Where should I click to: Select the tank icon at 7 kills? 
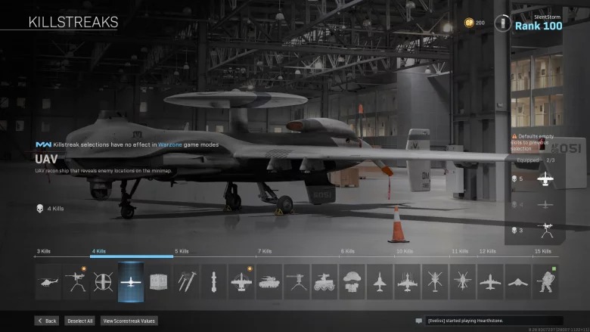coord(269,282)
